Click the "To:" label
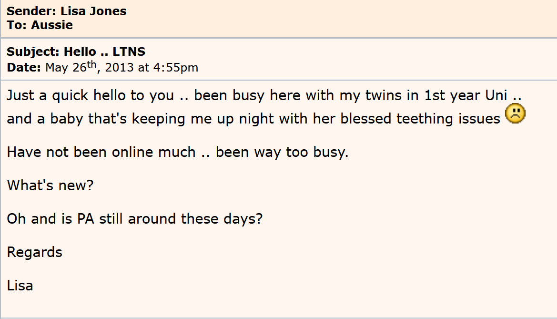 (x=17, y=25)
